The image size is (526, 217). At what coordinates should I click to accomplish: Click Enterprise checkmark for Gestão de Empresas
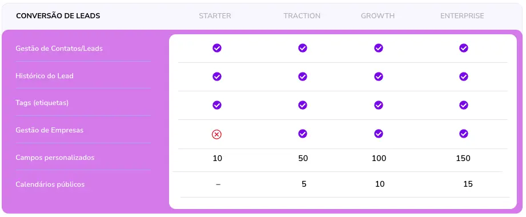[464, 134]
